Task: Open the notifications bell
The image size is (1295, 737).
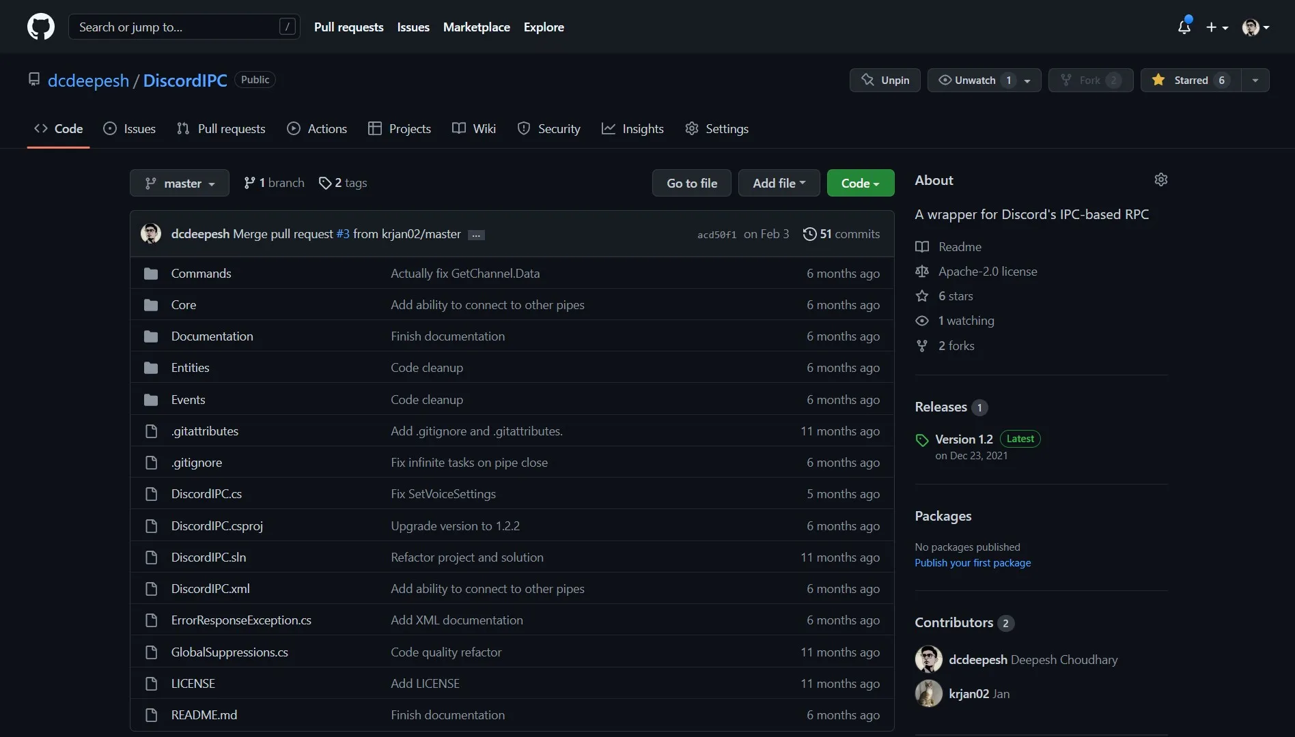Action: 1184,27
